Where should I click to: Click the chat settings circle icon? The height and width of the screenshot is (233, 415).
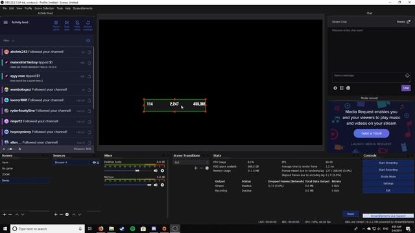(335, 88)
